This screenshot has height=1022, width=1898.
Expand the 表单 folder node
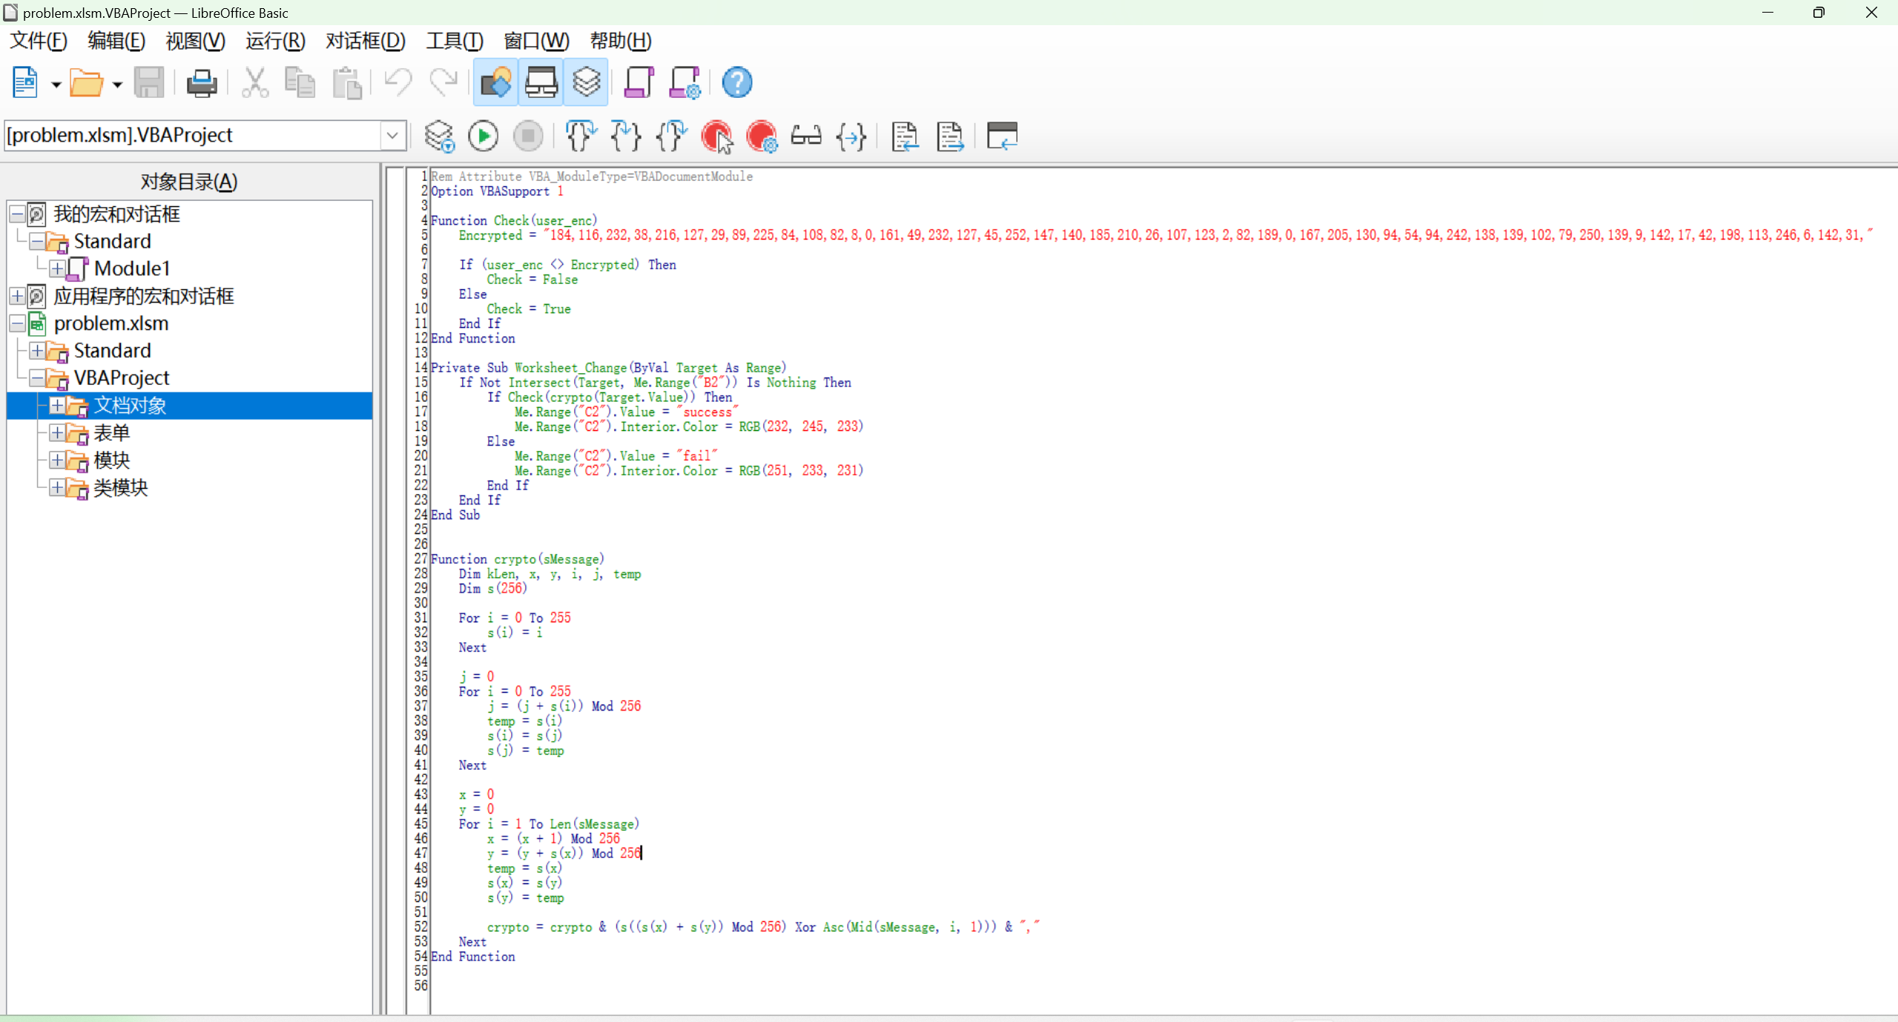(57, 433)
